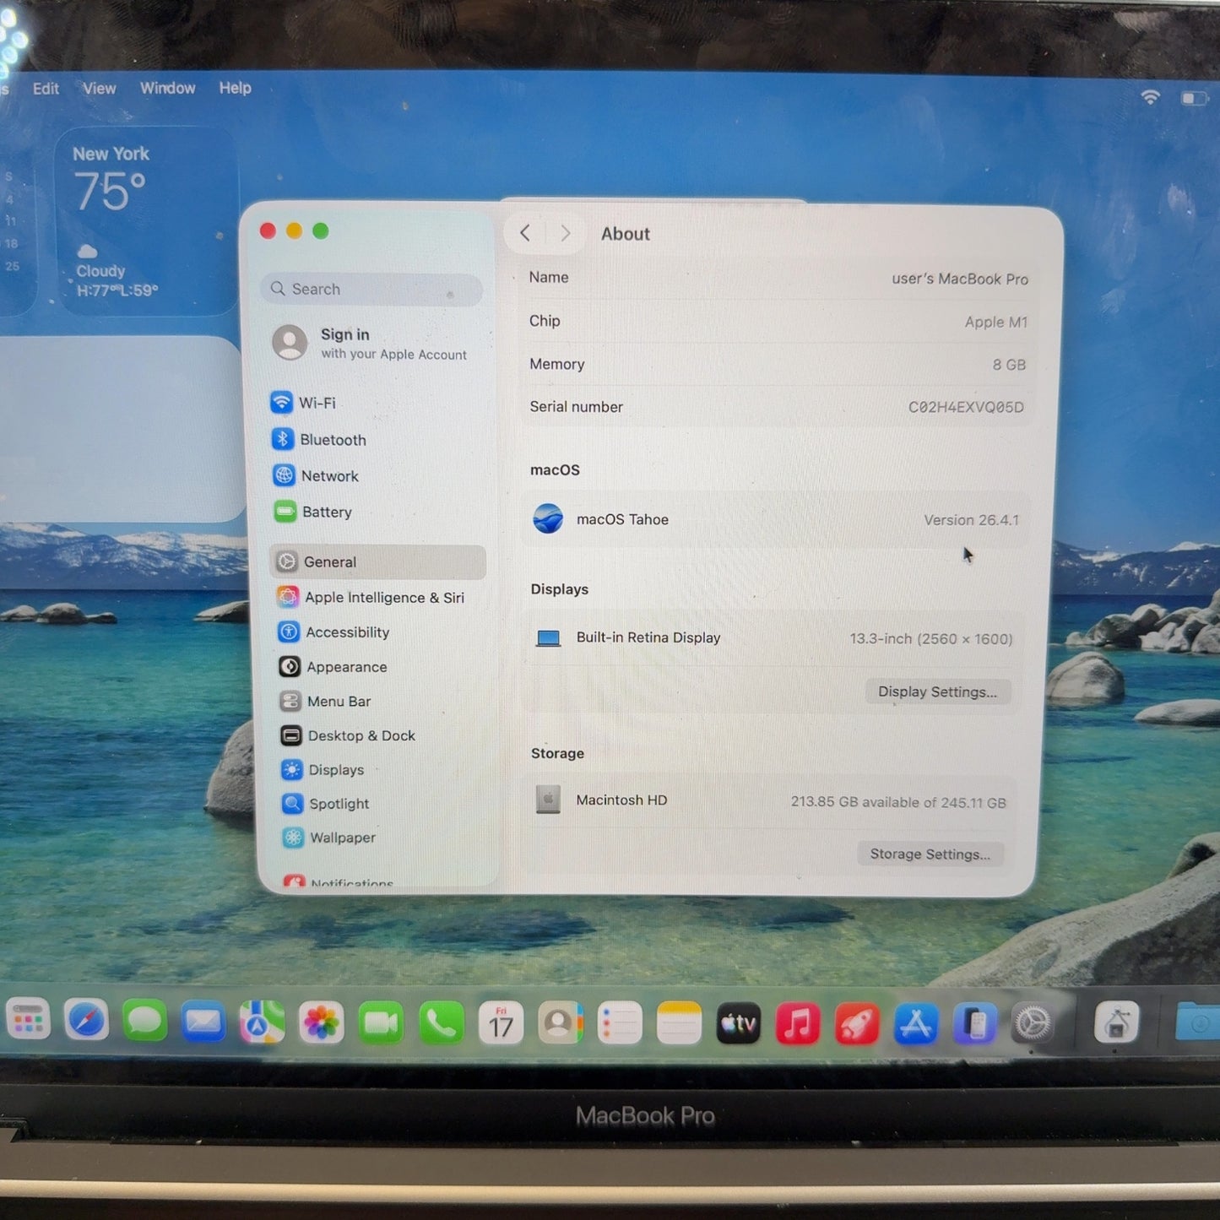1220x1220 pixels.
Task: Click the Storage Settings... button
Action: click(930, 854)
